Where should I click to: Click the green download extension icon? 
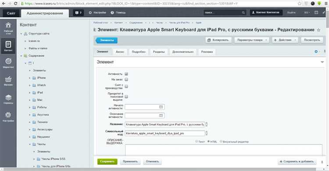pos(319,3)
